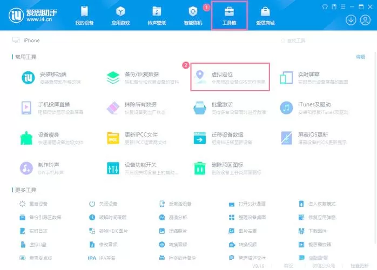The height and width of the screenshot is (270, 377).
Task: Select the 工具箱 toolbox tab
Action: (x=229, y=16)
